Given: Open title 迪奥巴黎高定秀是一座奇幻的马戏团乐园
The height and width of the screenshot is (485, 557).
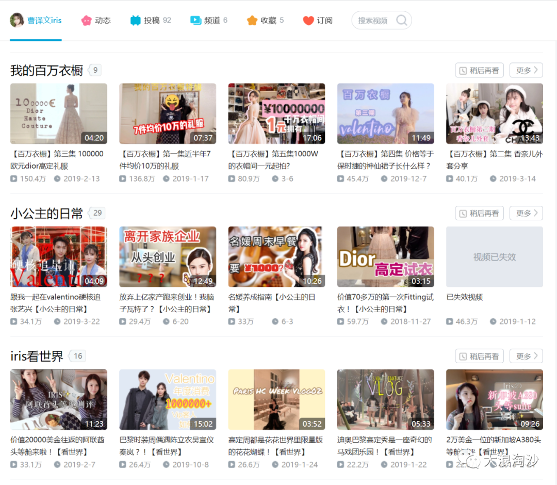Looking at the screenshot, I should tap(385, 446).
